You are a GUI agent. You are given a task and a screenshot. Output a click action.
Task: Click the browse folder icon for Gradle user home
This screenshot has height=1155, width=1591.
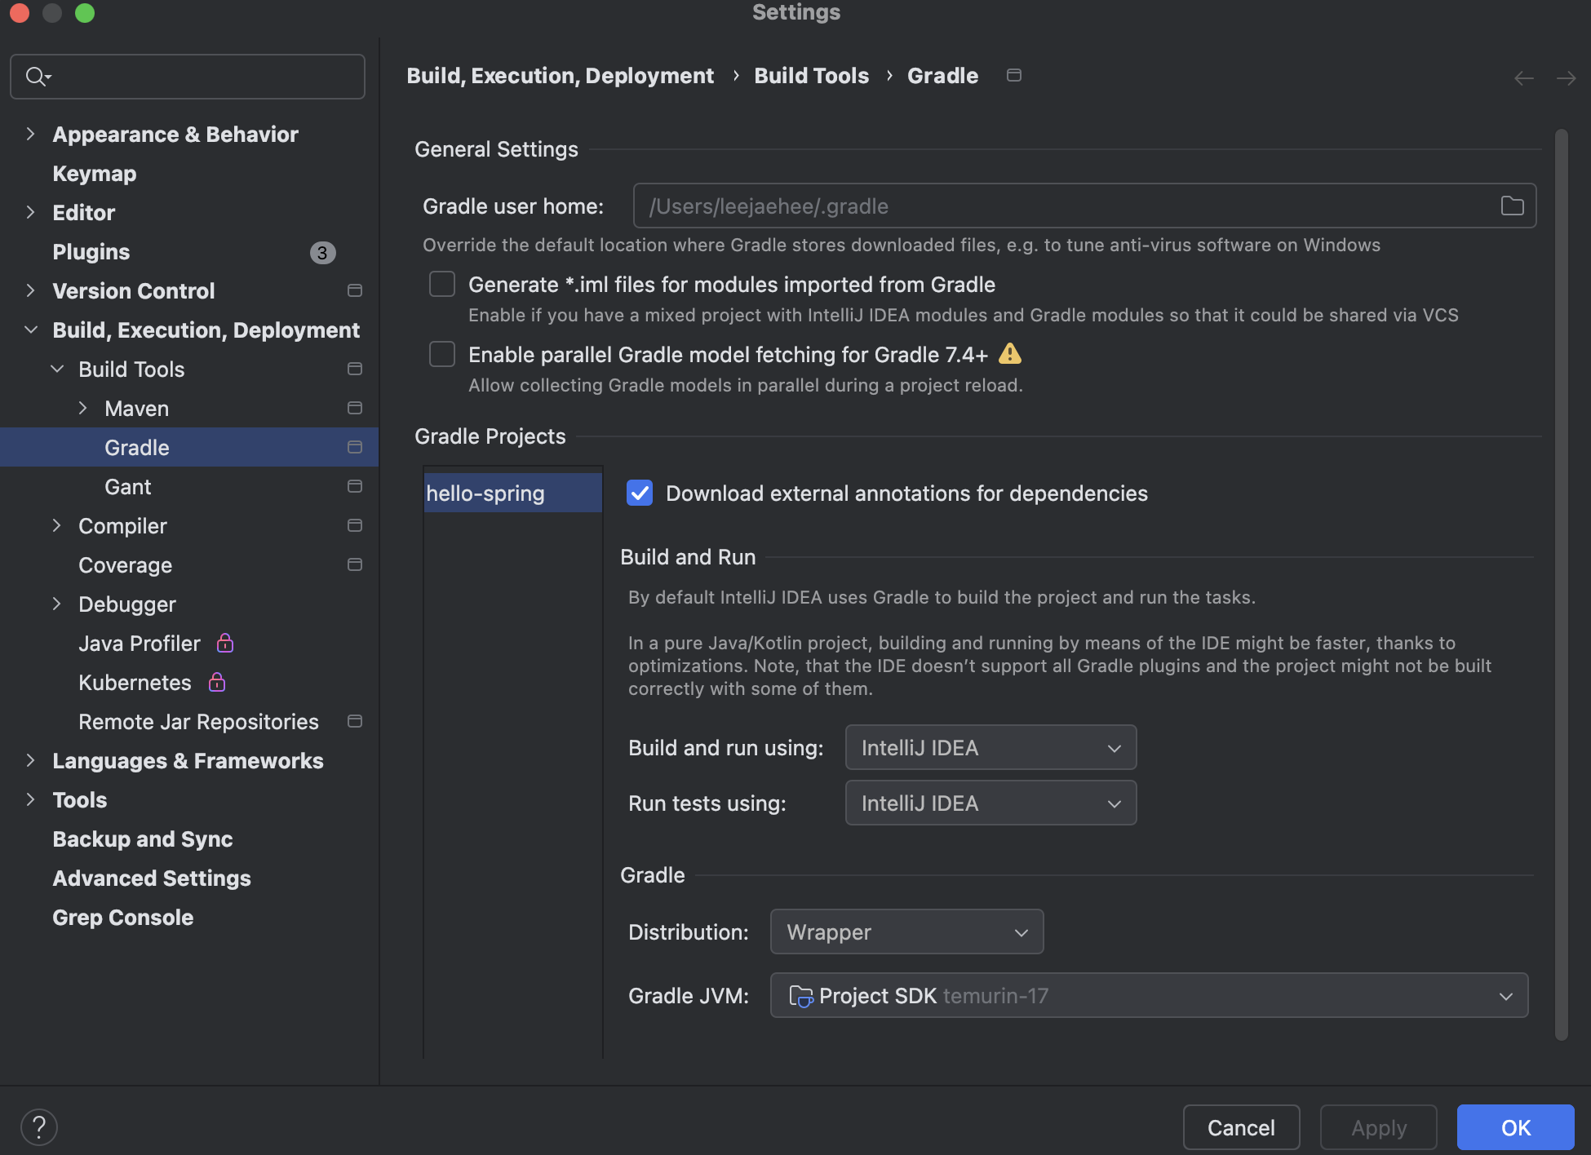coord(1512,206)
